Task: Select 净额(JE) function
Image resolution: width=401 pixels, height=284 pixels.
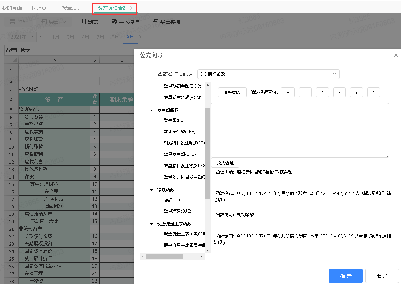Action: (x=172, y=200)
